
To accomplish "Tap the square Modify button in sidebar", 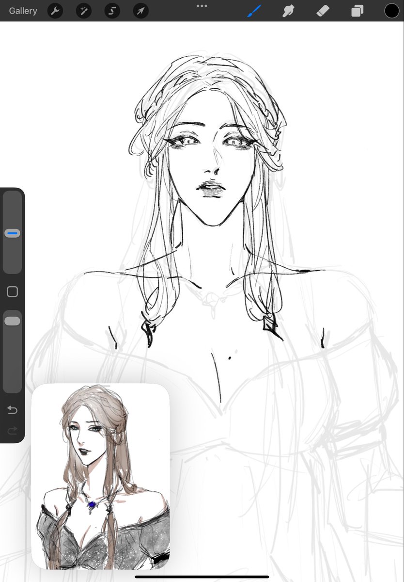I will 13,291.
